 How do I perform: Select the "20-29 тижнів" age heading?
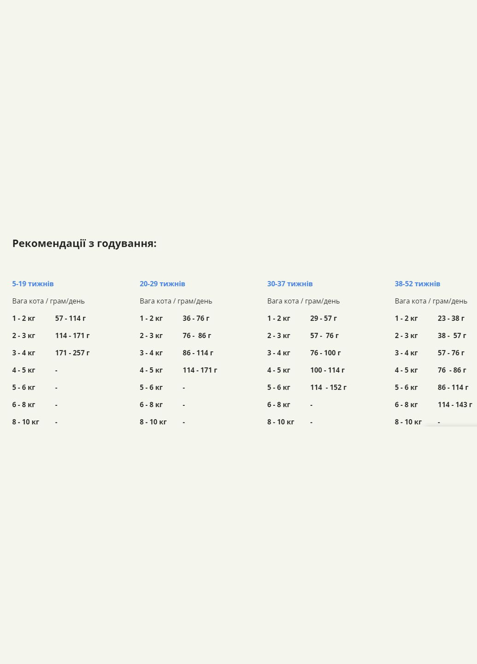click(x=162, y=284)
